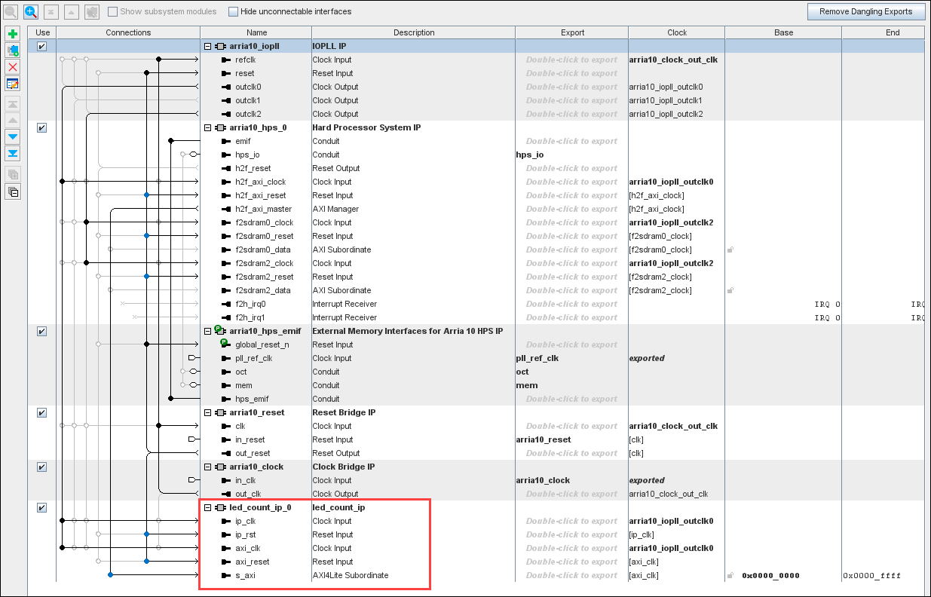Click the Name column header

(256, 32)
